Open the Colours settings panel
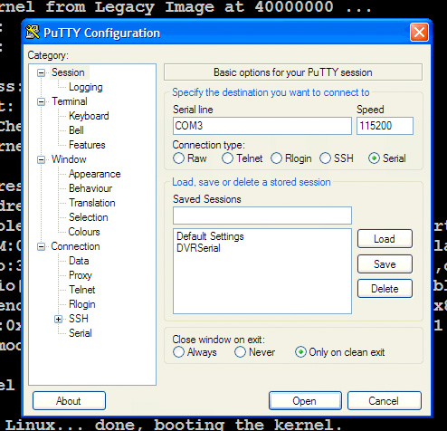Viewport: 447px width, 431px height. point(84,232)
